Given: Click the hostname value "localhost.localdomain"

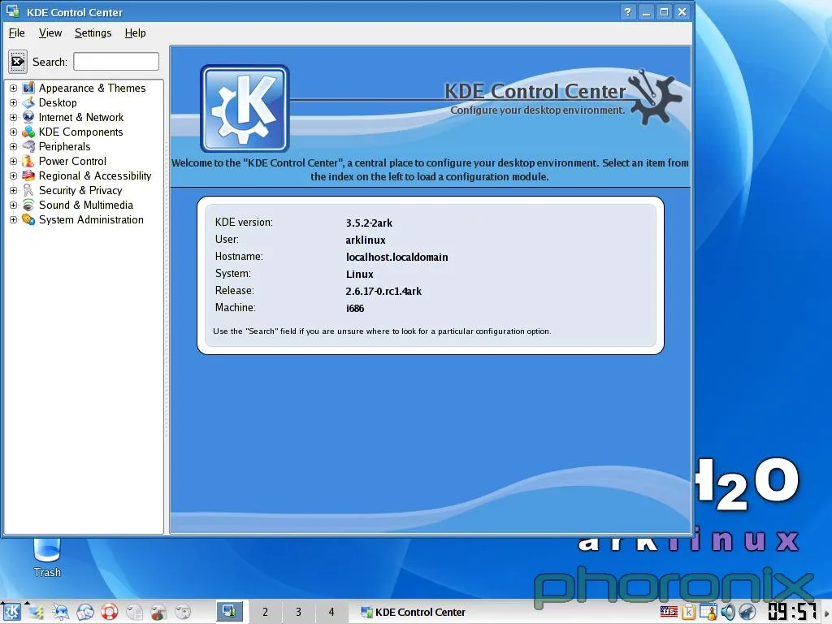Looking at the screenshot, I should click(396, 257).
